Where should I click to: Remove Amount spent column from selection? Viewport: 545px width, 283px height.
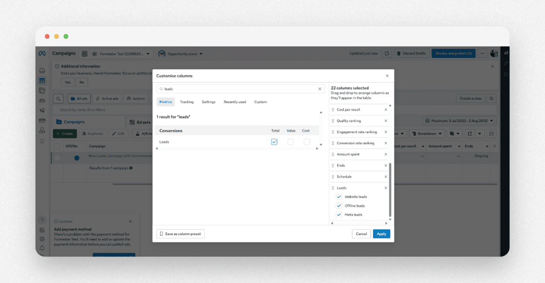pos(386,155)
